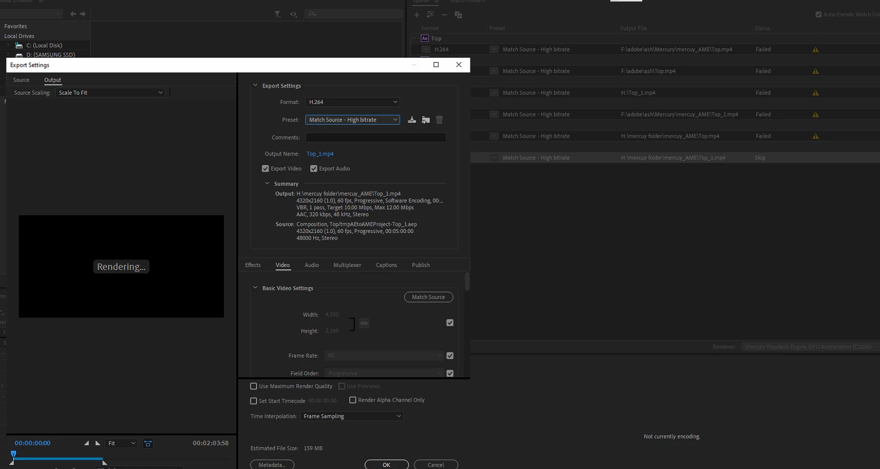Image resolution: width=880 pixels, height=469 pixels.
Task: Click the After Effects icon beside Top
Action: tap(425, 38)
